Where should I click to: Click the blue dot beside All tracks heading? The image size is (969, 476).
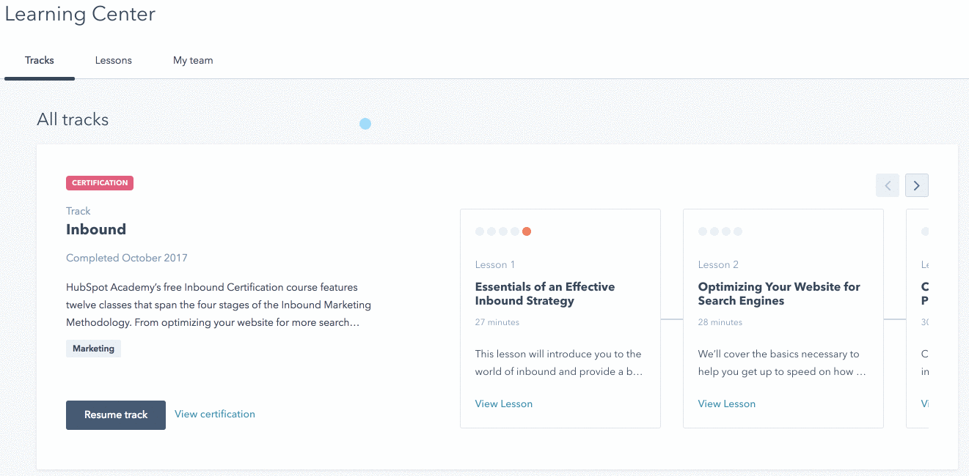[x=365, y=124]
